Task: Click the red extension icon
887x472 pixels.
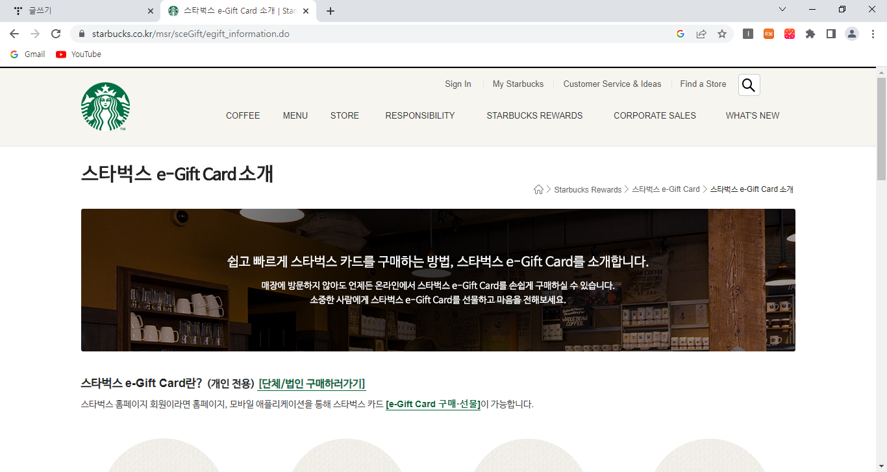Action: point(790,34)
